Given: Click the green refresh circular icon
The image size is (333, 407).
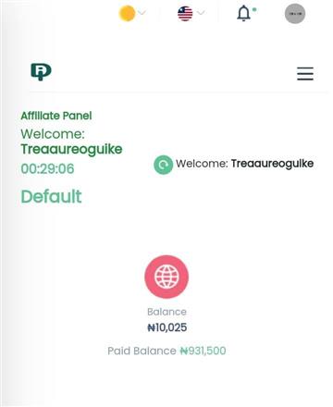Looking at the screenshot, I should tap(163, 165).
